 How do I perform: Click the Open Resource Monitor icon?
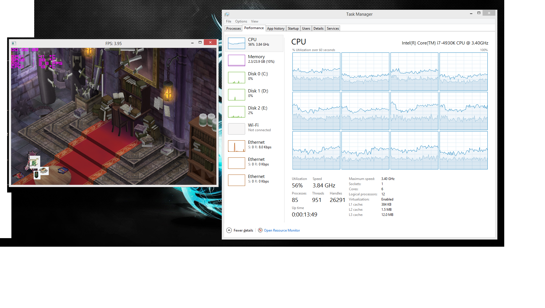(260, 230)
